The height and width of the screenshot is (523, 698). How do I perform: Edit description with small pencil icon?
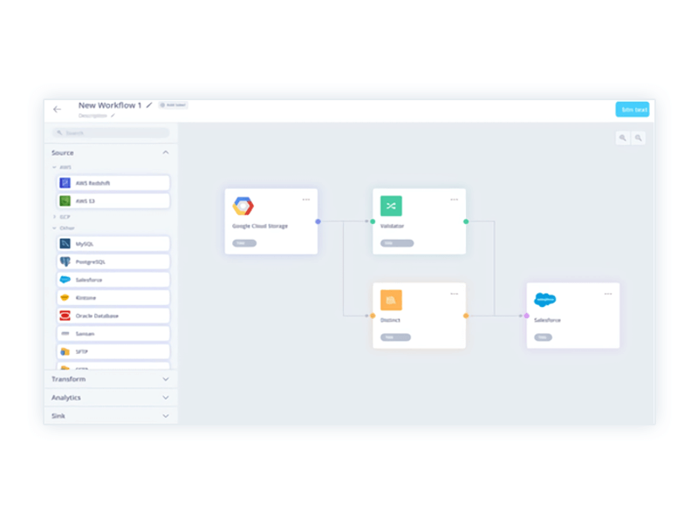click(x=113, y=116)
